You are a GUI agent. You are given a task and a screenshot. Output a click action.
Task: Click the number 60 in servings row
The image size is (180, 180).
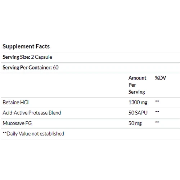tap(55, 68)
